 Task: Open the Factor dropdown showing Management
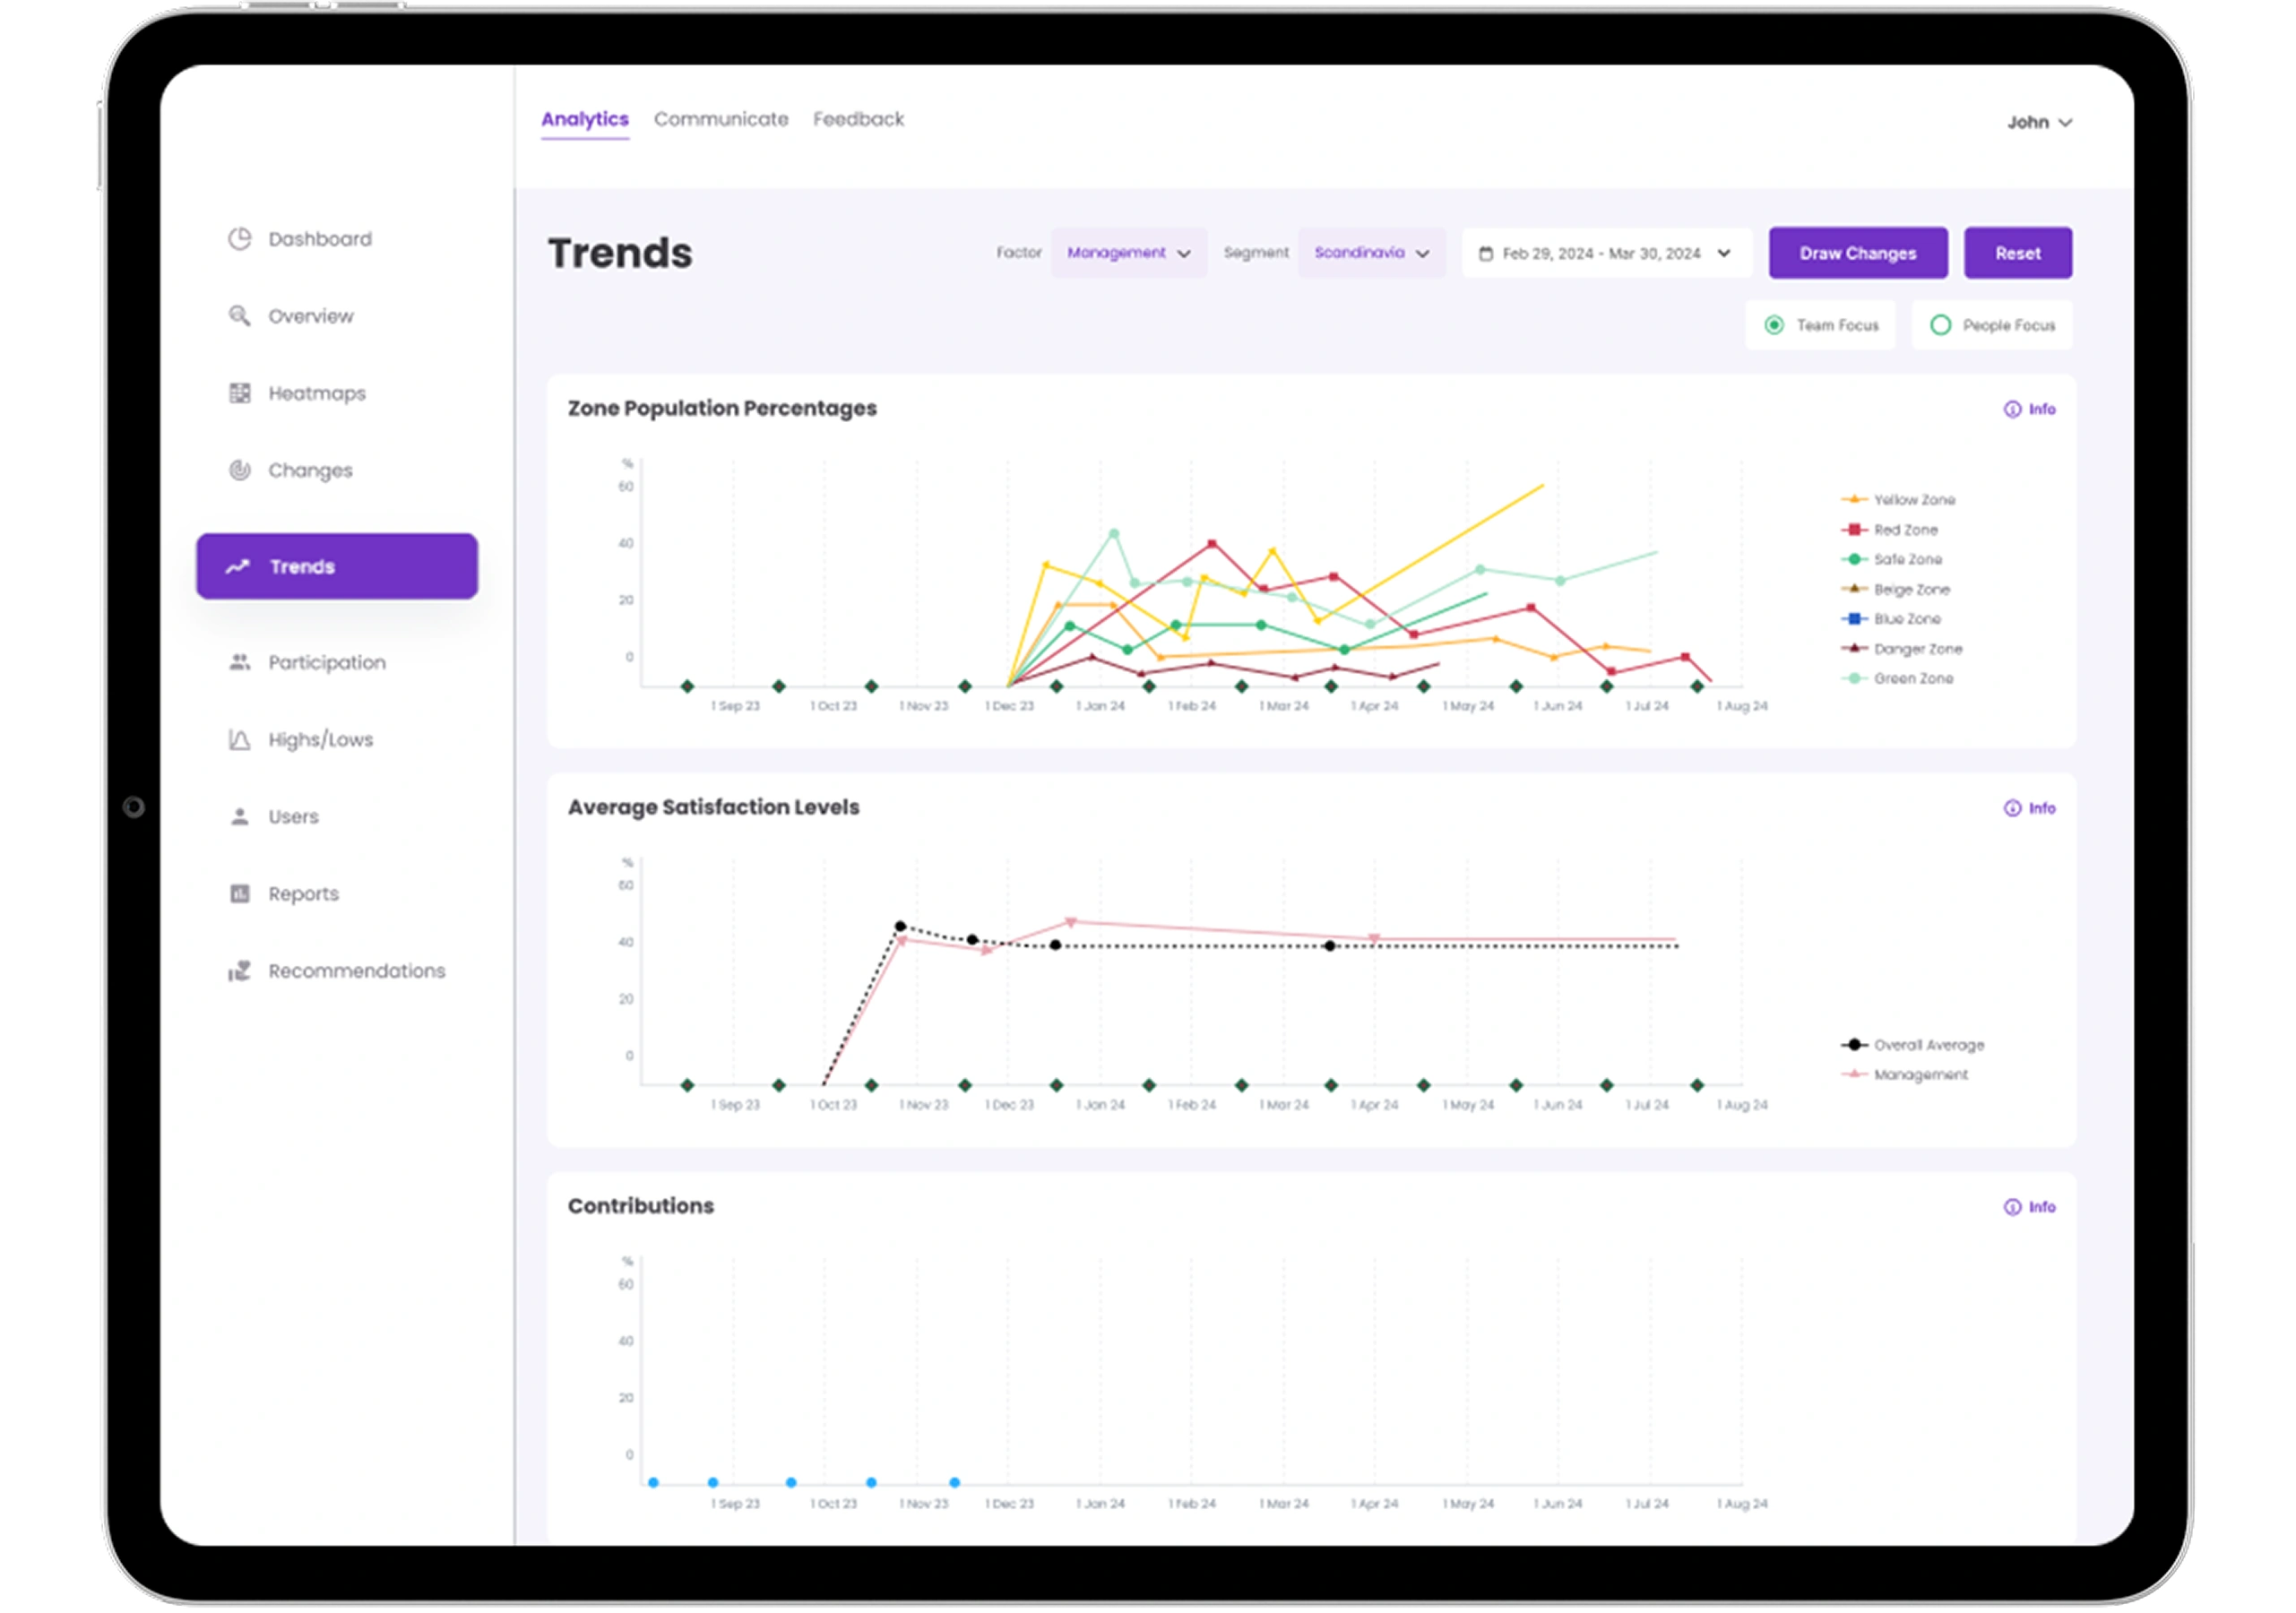pyautogui.click(x=1128, y=253)
